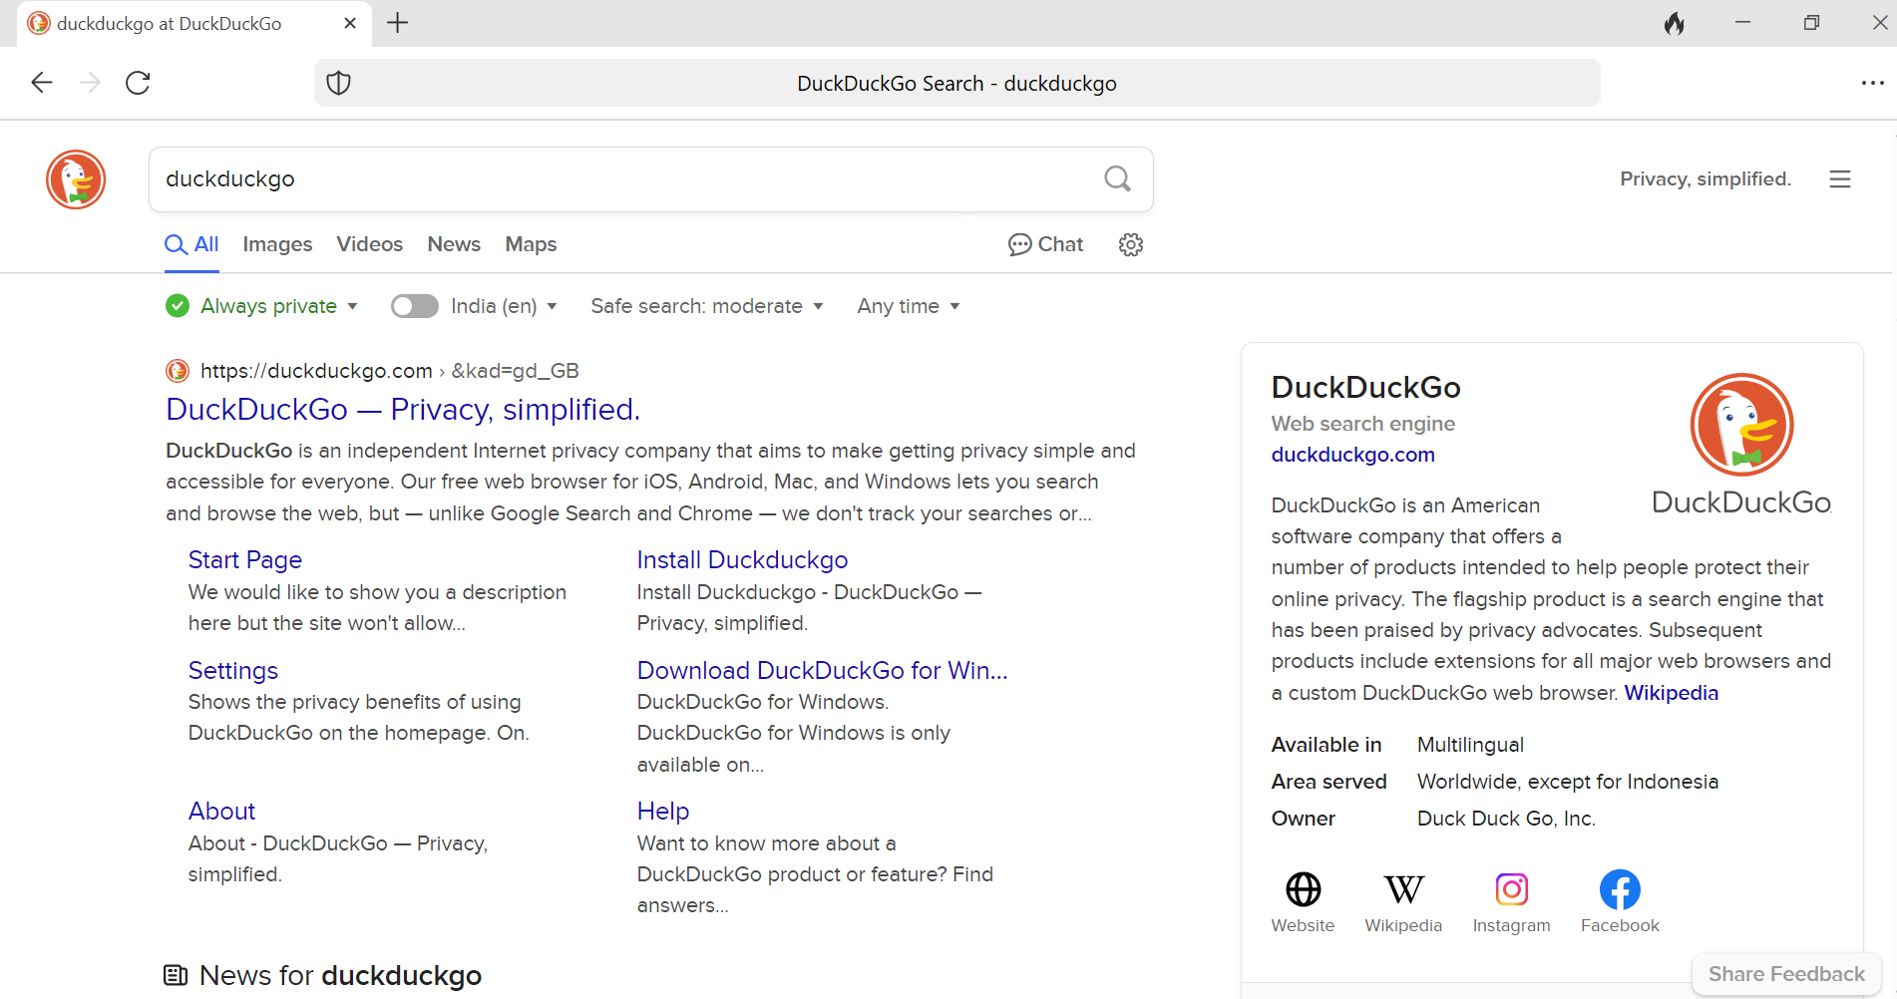Click the browser back arrow
Image resolution: width=1897 pixels, height=999 pixels.
click(42, 83)
